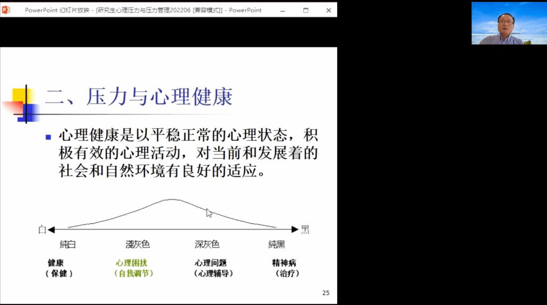Screen dimensions: 547x305
Task: Click the 黑 label at axis right
Action: (305, 229)
